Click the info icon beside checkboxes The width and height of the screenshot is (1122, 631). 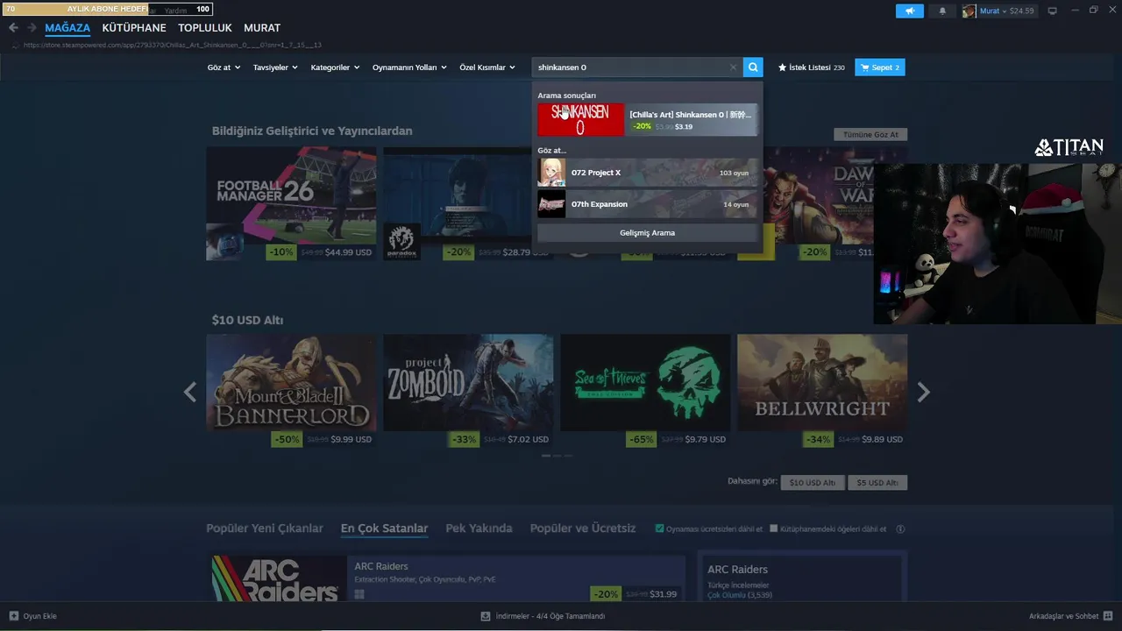(900, 529)
